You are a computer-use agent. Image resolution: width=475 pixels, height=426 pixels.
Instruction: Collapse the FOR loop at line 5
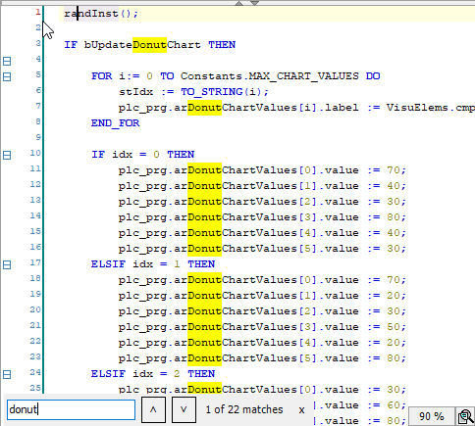pyautogui.click(x=7, y=76)
